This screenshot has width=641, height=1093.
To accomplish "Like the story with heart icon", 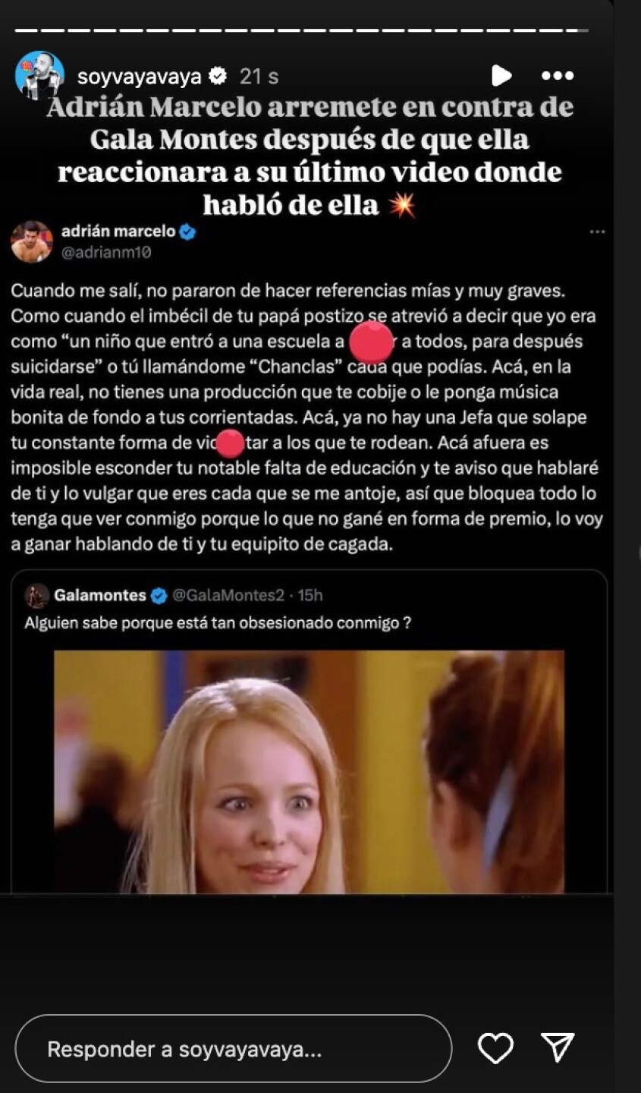I will [x=495, y=1048].
